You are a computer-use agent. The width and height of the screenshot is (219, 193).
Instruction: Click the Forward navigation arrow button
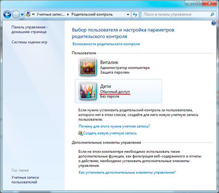[x=16, y=15]
